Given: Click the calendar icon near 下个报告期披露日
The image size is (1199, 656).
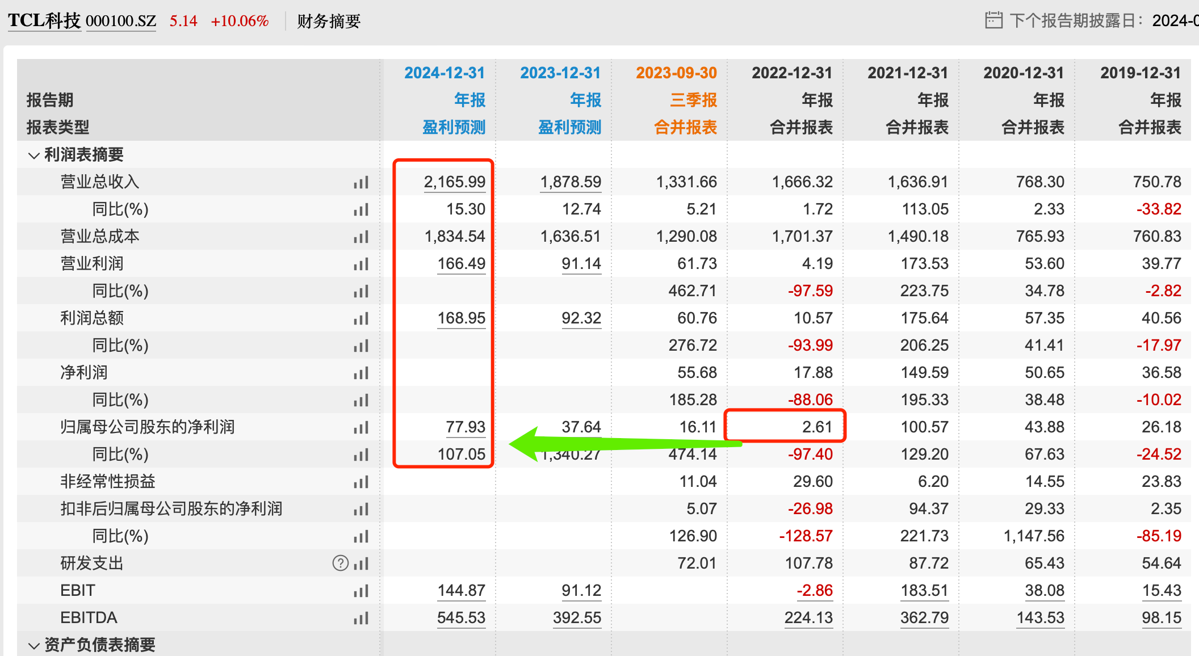Looking at the screenshot, I should point(993,20).
